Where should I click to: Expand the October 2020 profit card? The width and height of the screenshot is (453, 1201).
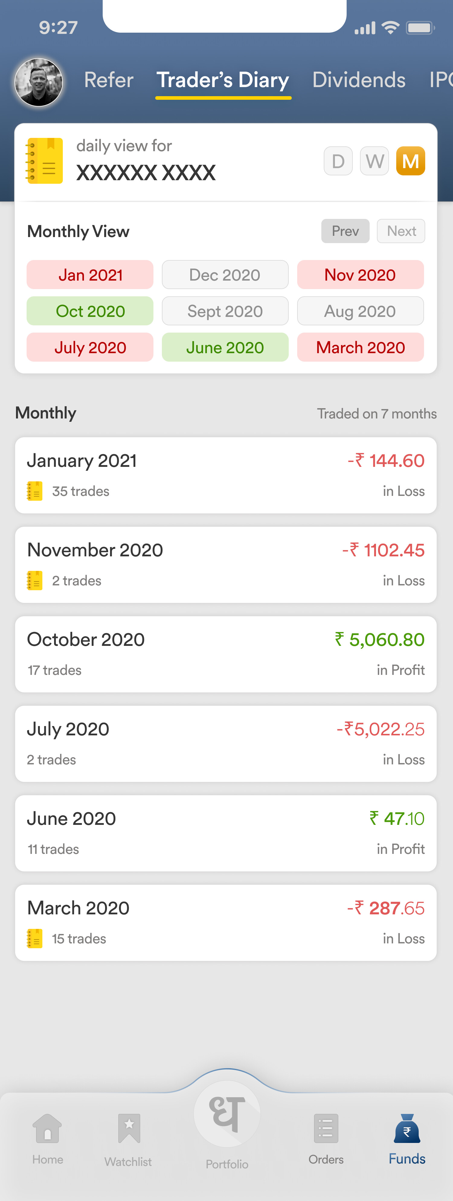pos(226,654)
